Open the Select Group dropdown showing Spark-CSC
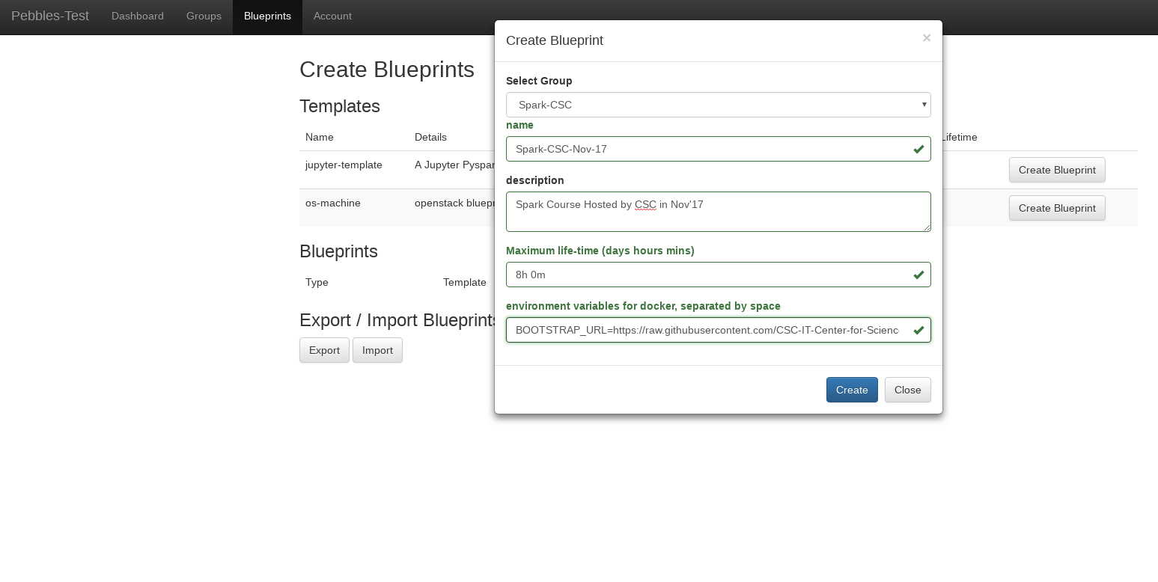The image size is (1158, 582). click(x=719, y=105)
